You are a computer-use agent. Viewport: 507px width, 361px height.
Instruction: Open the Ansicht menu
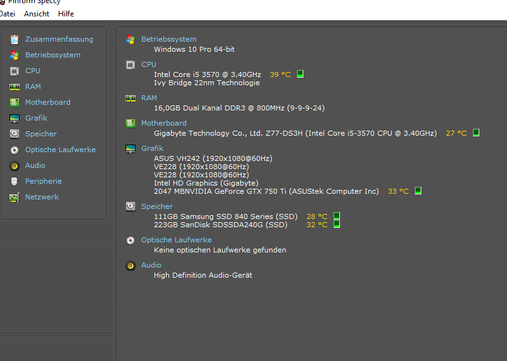[37, 14]
